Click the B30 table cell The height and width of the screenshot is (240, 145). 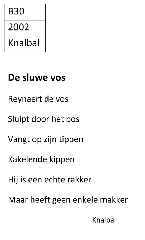25,12
